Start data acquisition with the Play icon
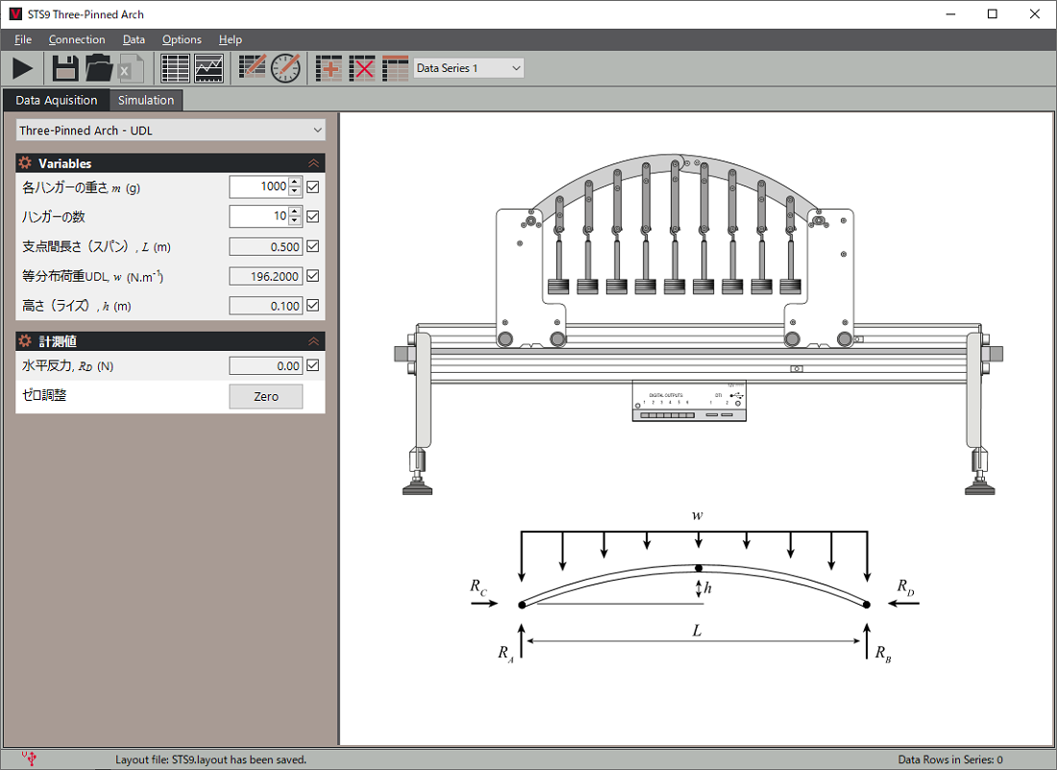Screen dimensions: 1057x770 (23, 68)
